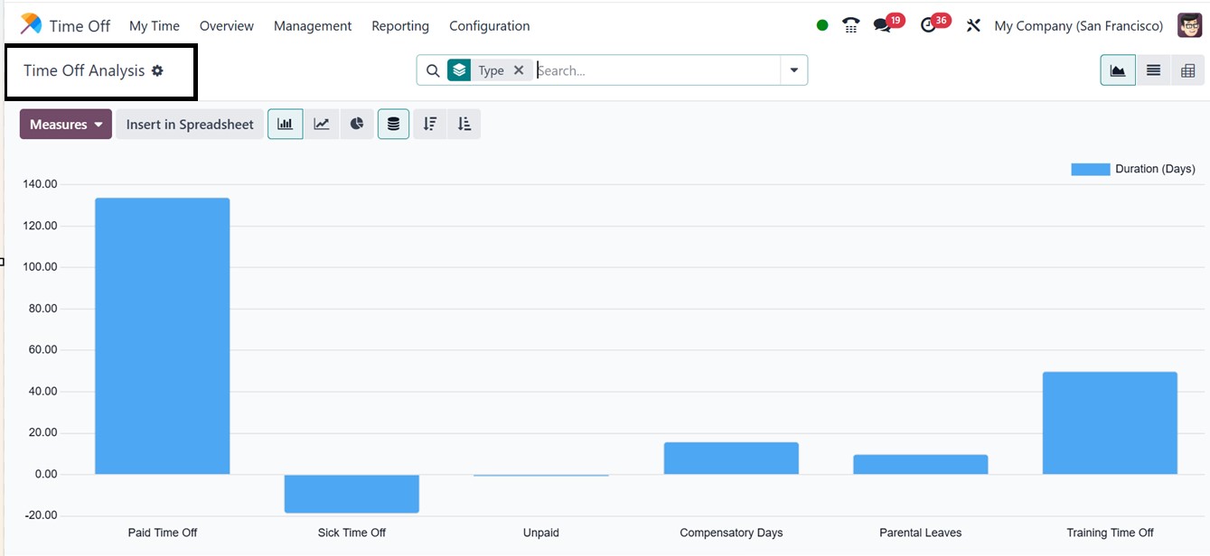Click Insert in Spreadsheet button
Image resolution: width=1210 pixels, height=556 pixels.
[190, 125]
